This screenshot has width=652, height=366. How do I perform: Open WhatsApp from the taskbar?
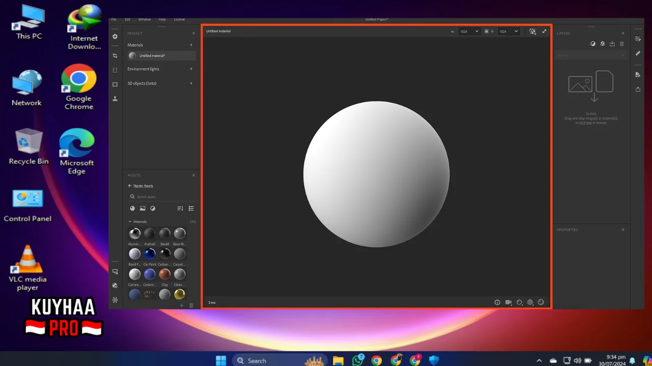pos(358,360)
